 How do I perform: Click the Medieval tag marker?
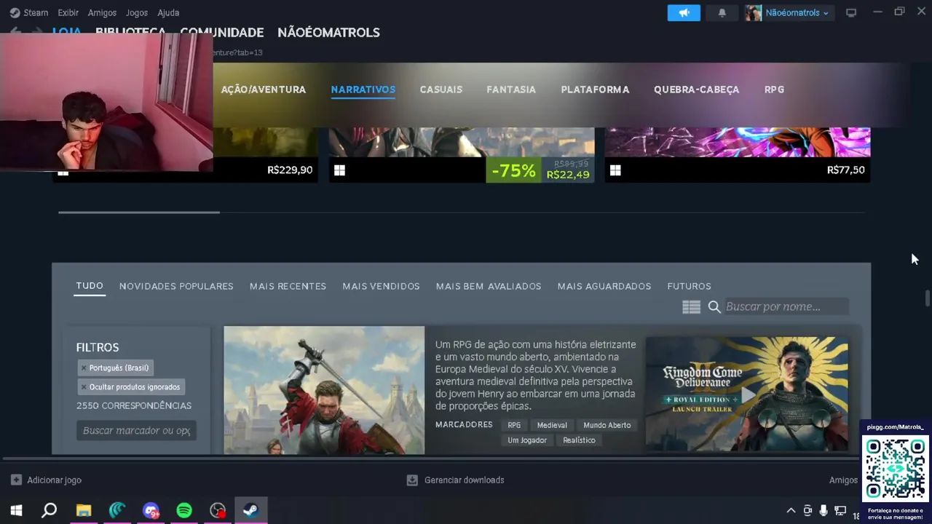pyautogui.click(x=552, y=425)
